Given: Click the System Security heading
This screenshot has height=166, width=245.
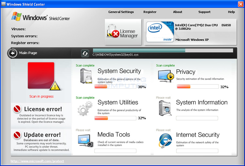Looking at the screenshot, I should pyautogui.click(x=119, y=71).
